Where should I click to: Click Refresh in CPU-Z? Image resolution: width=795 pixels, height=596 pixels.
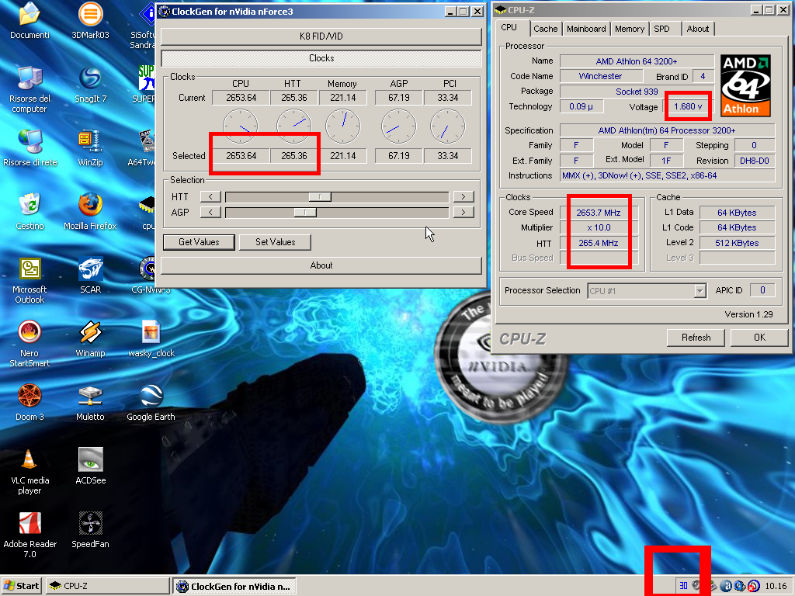point(696,338)
